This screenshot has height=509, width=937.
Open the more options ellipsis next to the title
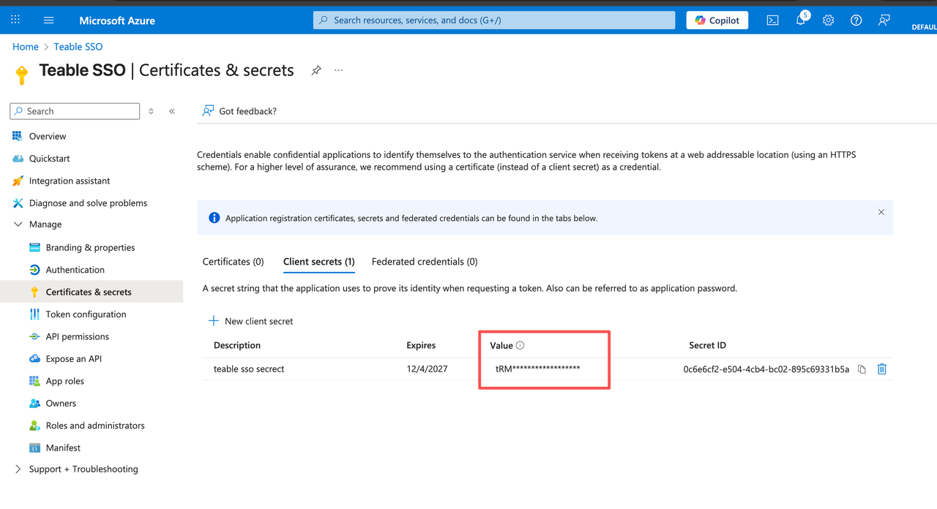tap(338, 70)
